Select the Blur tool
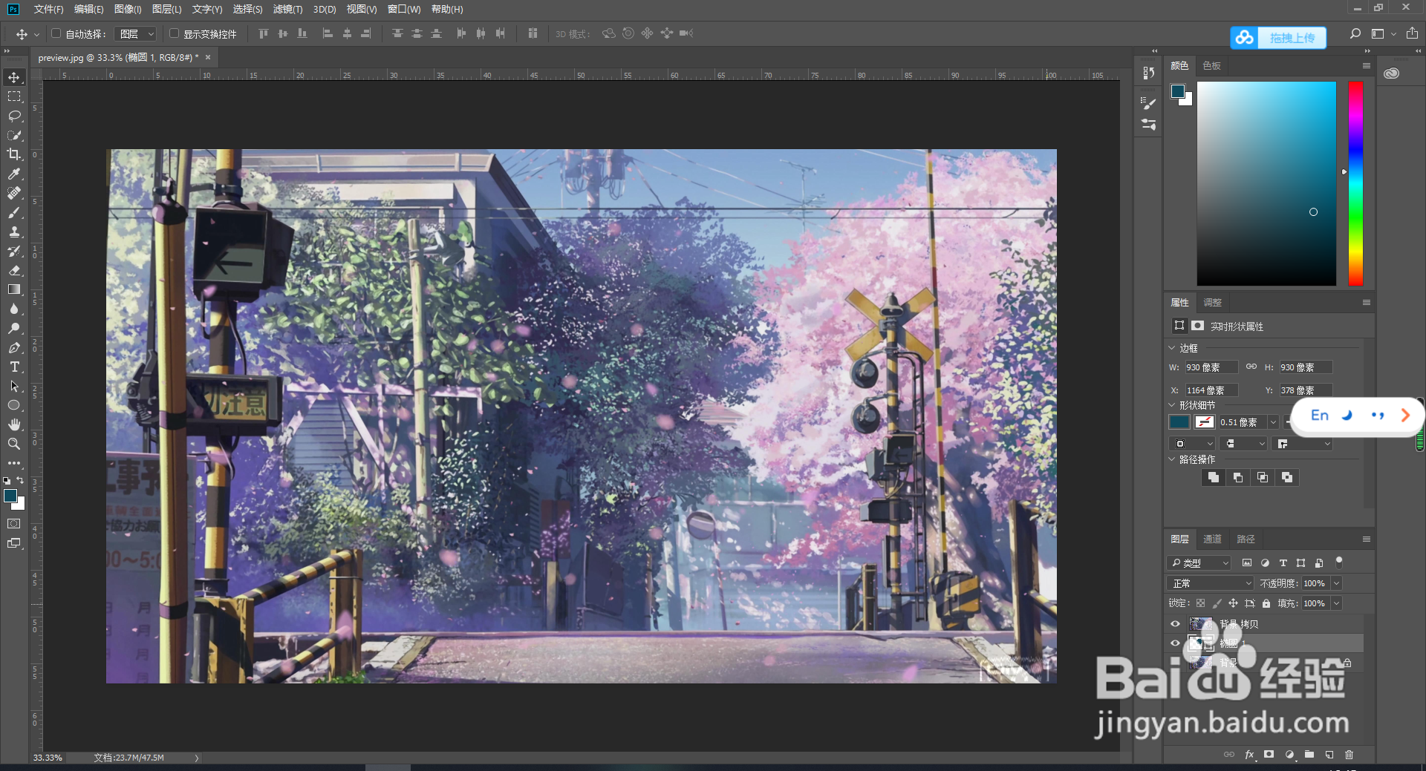The image size is (1426, 771). [14, 309]
